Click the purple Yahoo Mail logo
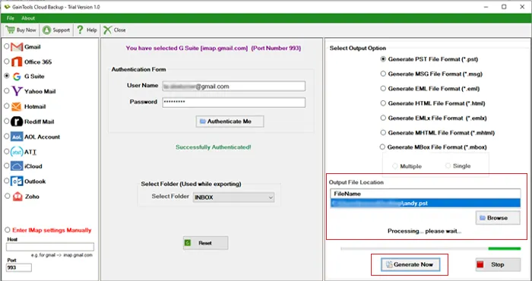The width and height of the screenshot is (532, 281). tap(17, 91)
